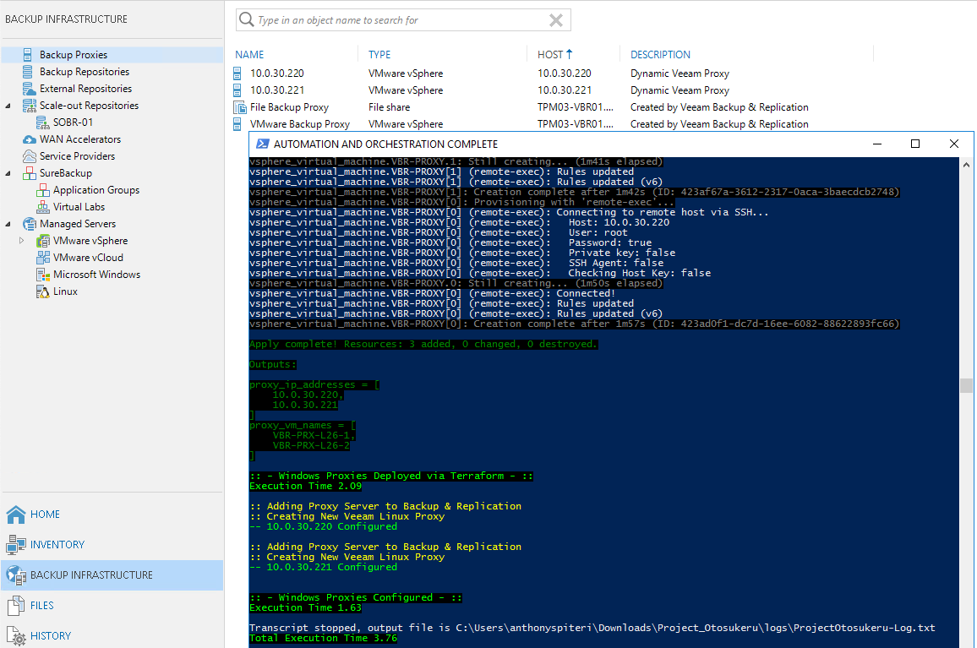Collapse the Scale-out Repositories node

pyautogui.click(x=8, y=106)
